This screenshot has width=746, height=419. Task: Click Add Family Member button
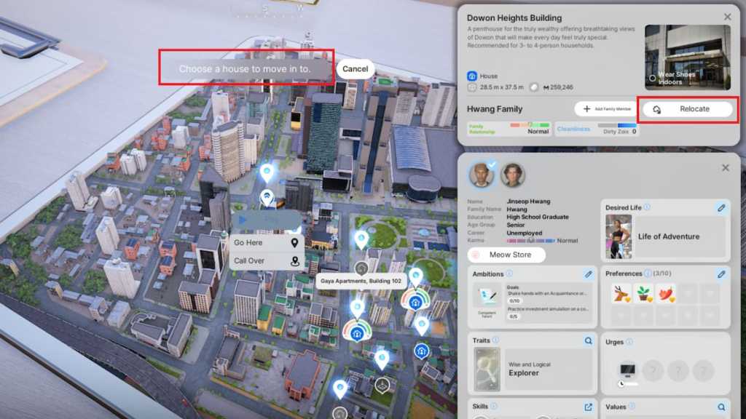[x=605, y=109]
